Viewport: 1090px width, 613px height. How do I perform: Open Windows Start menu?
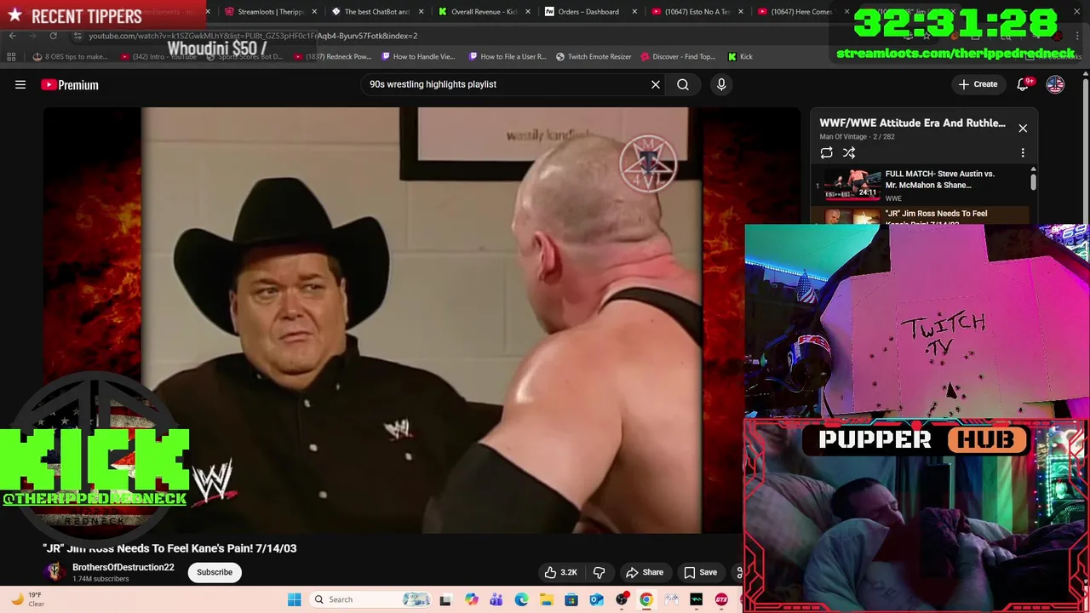coord(294,599)
